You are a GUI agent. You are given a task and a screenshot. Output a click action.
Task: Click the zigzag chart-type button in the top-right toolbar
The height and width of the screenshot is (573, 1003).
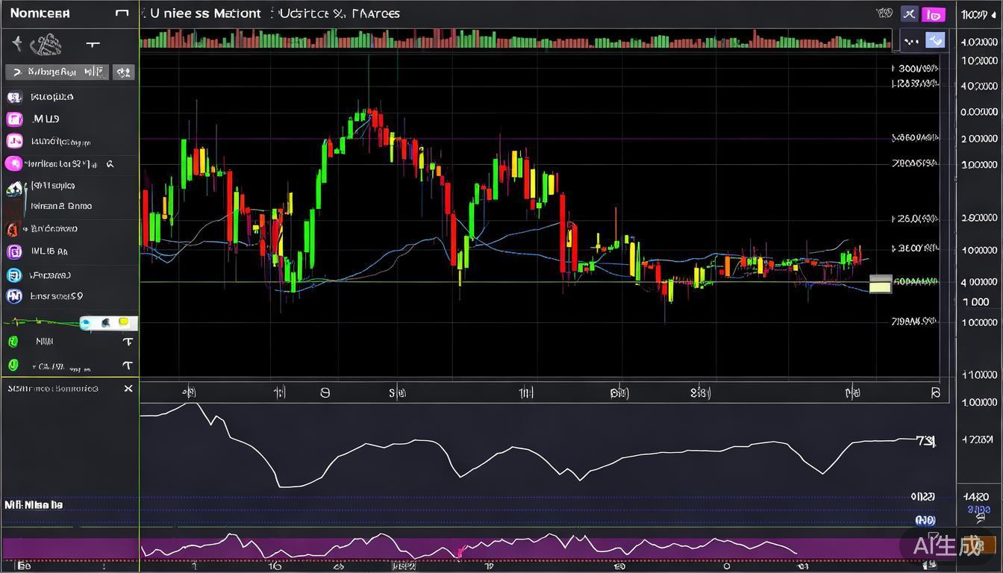click(909, 14)
